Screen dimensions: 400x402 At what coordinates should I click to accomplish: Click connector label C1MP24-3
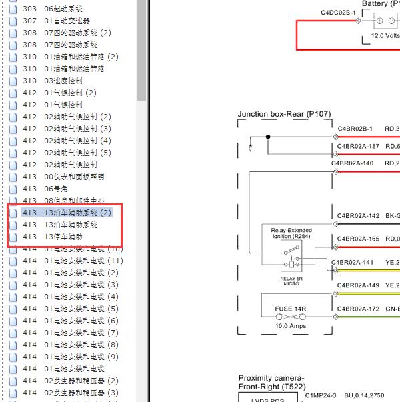[321, 395]
